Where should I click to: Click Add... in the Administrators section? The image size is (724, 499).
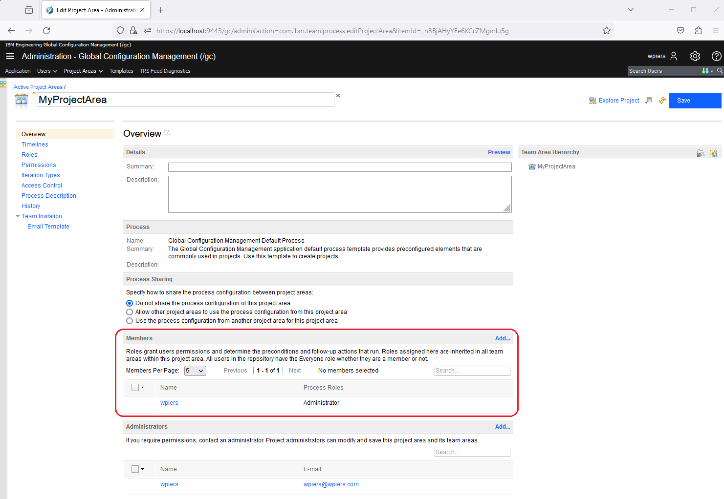tap(503, 427)
